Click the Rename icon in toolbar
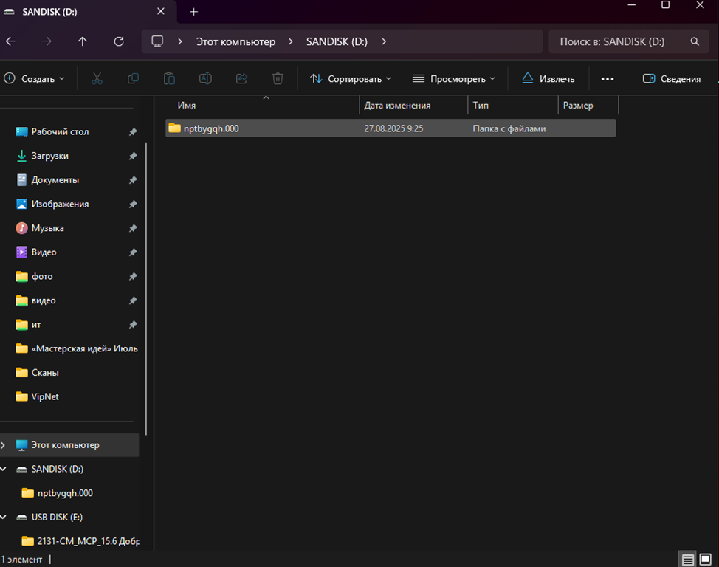The image size is (719, 567). coord(205,78)
